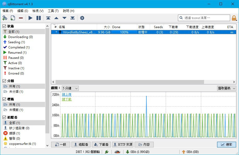Resume torrents with the play icon

[31, 18]
